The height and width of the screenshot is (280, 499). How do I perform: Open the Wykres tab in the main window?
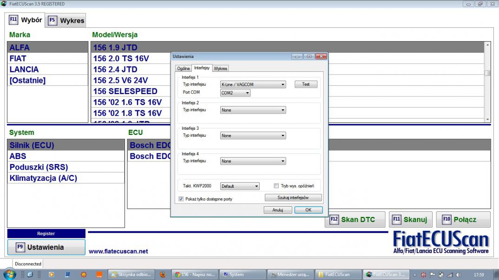click(x=66, y=21)
